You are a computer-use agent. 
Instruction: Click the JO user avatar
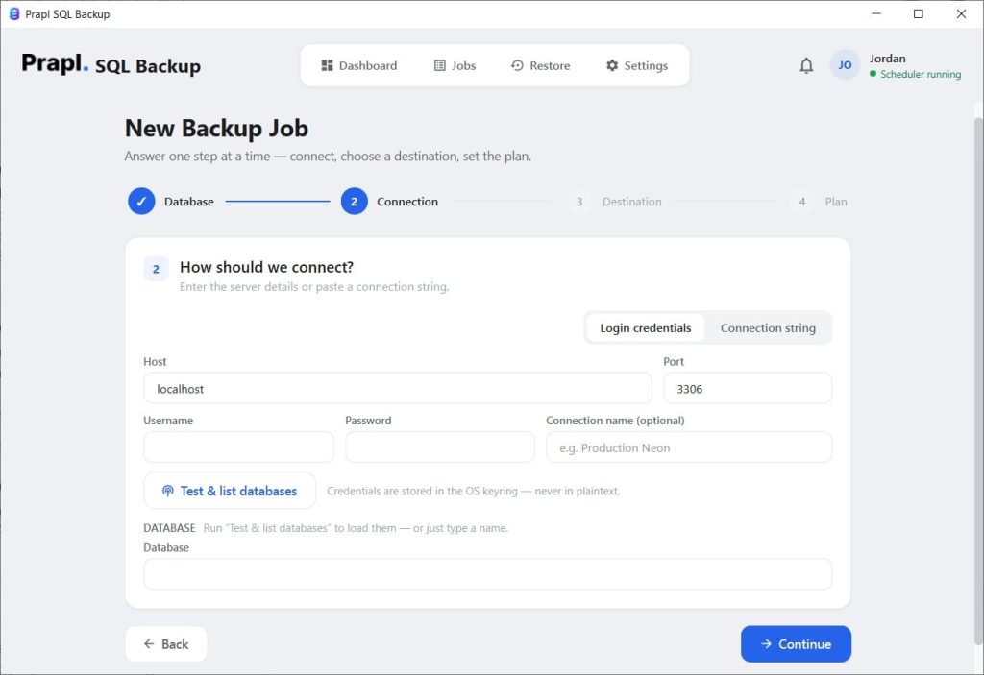coord(845,65)
